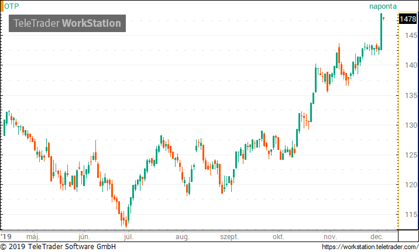Screen dimensions: 419x252
Task: Click the okt. month label
Action: (x=279, y=237)
